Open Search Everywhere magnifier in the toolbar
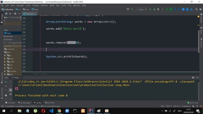The width and height of the screenshot is (203, 114). 197,9
